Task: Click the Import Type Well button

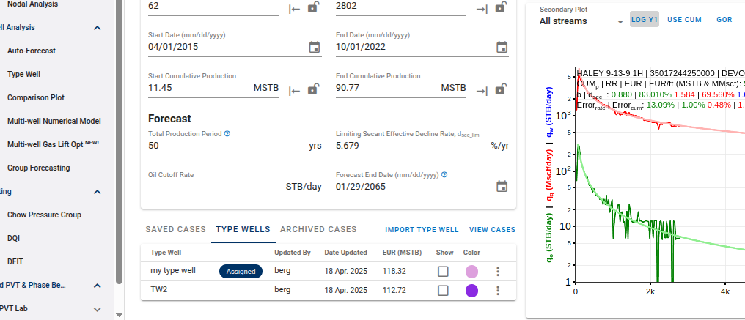Action: (422, 230)
